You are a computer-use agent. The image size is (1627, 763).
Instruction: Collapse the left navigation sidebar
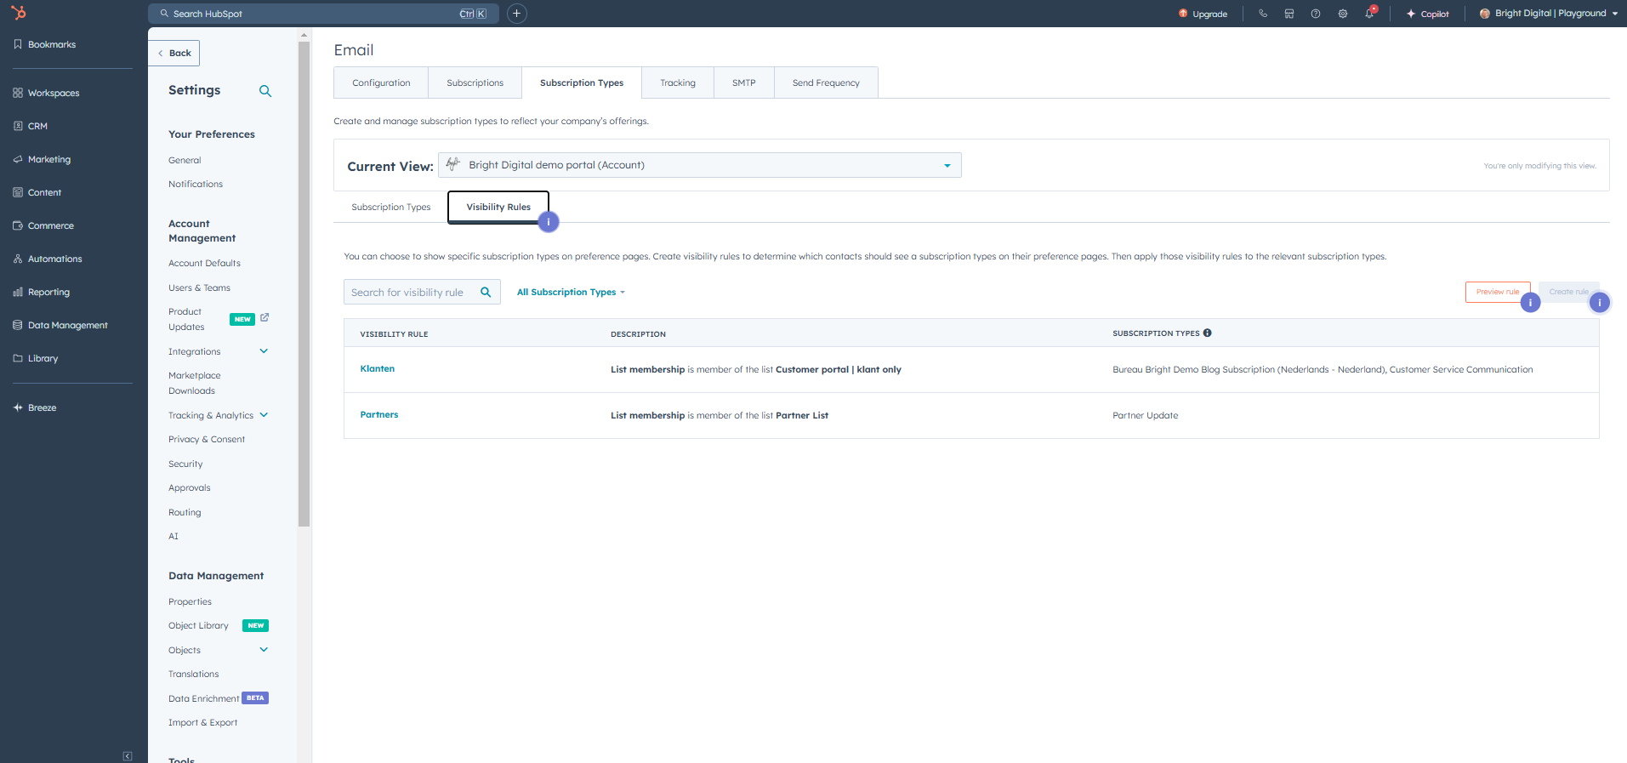pos(128,755)
